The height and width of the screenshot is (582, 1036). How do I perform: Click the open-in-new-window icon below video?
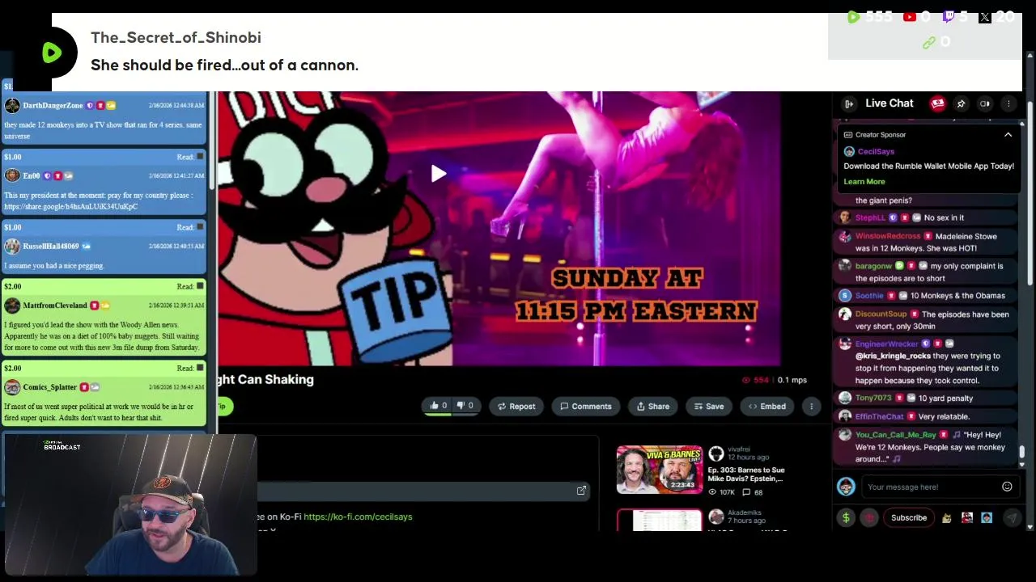point(581,491)
